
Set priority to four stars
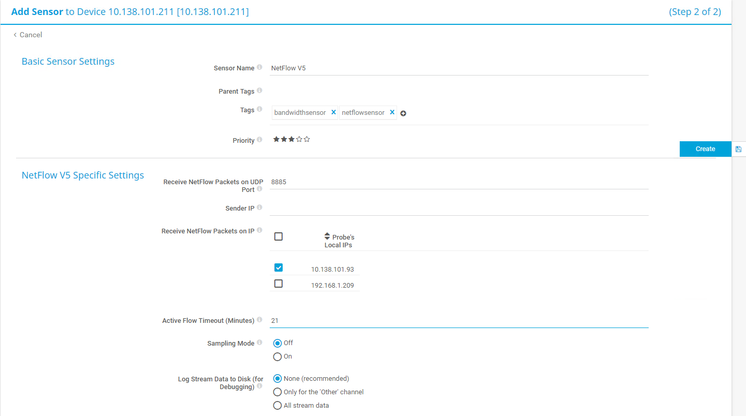click(299, 139)
